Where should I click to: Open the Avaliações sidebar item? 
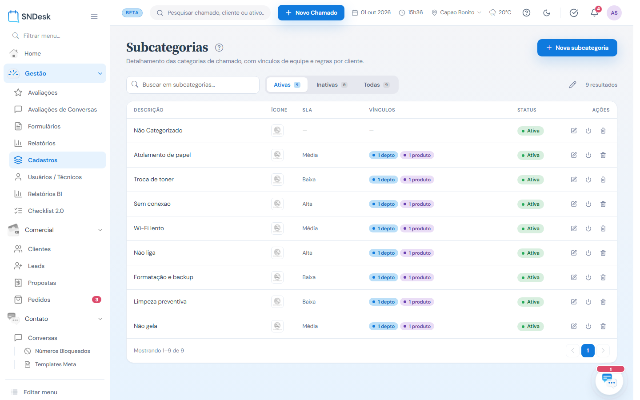coord(57,92)
